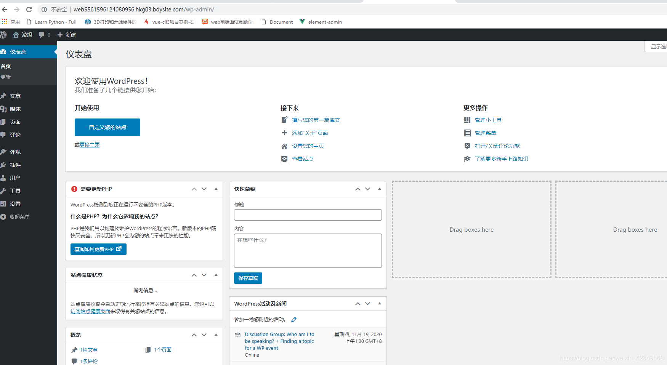667x365 pixels.
Task: Open 1条评论 link
Action: pos(89,361)
